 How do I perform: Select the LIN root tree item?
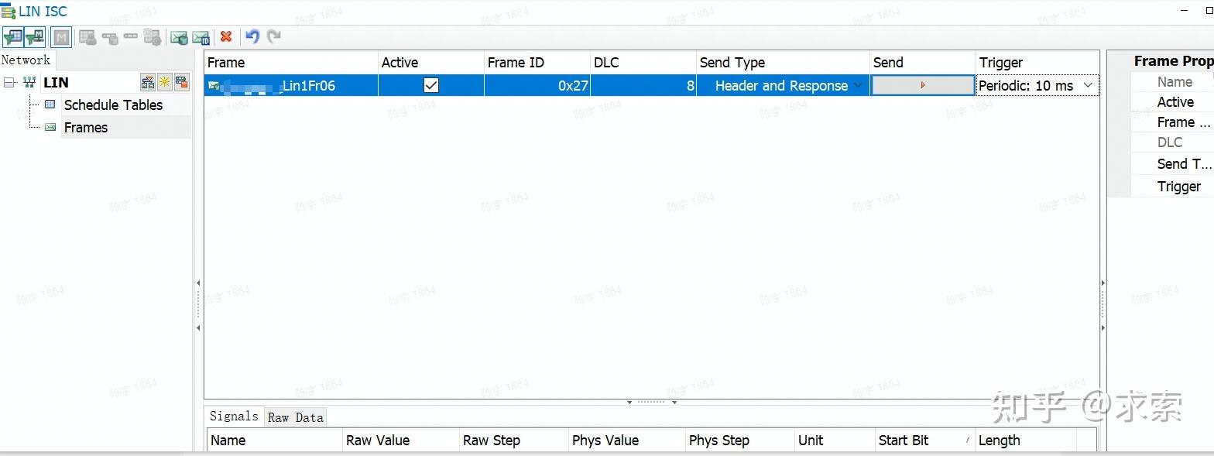(56, 82)
